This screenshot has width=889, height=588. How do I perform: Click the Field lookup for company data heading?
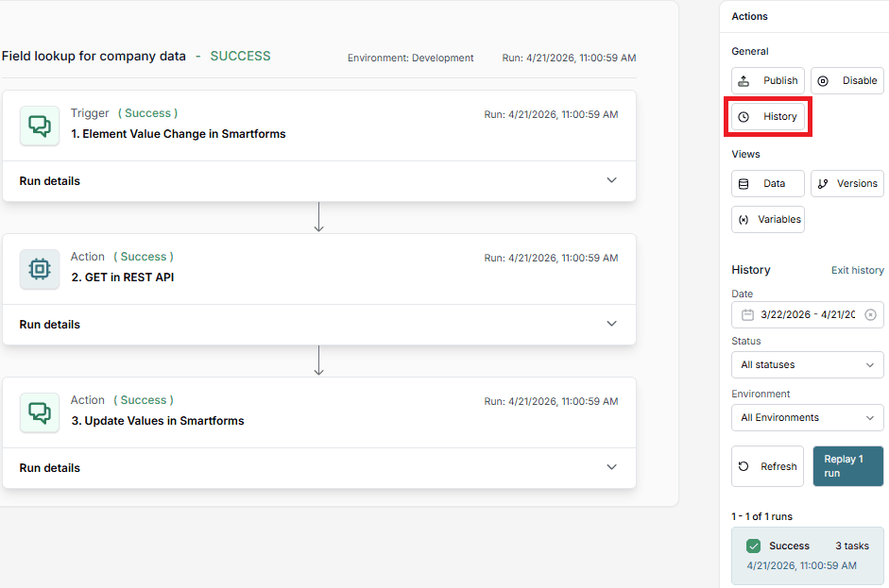click(x=94, y=56)
